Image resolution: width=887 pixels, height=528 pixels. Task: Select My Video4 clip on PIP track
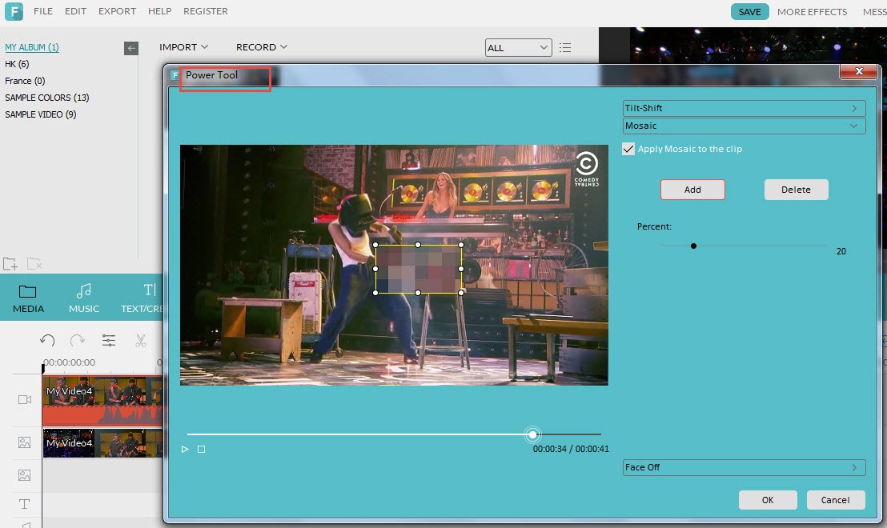coord(102,442)
